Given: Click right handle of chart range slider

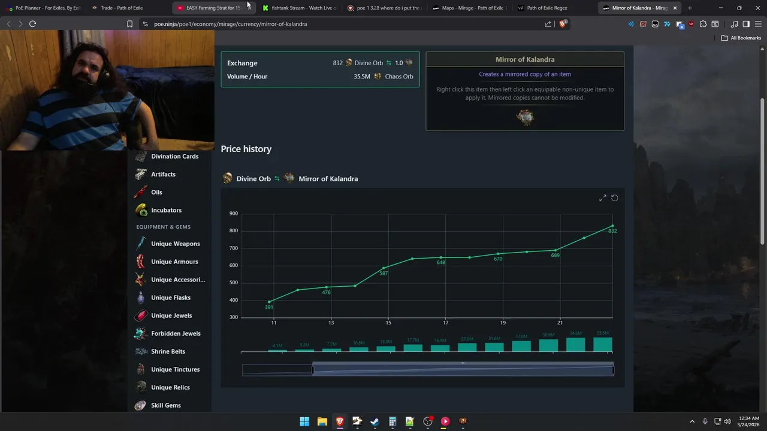Looking at the screenshot, I should point(613,370).
